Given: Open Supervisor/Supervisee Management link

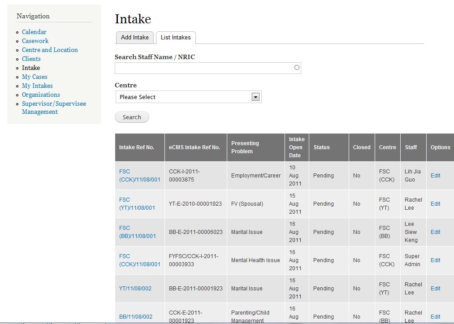Looking at the screenshot, I should (54, 108).
